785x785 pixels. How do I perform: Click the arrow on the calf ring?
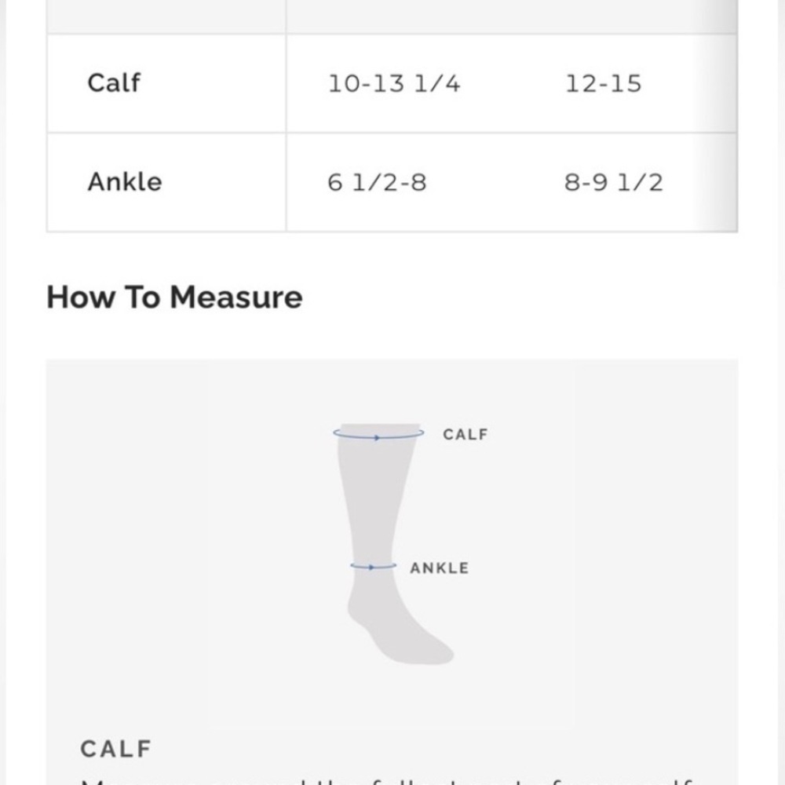click(378, 438)
